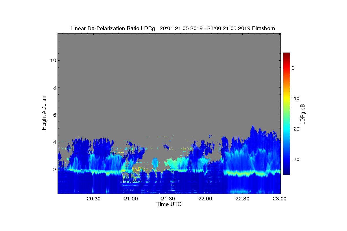Click the 'Height AGL km' y-axis label
347x231 pixels.
[44, 113]
